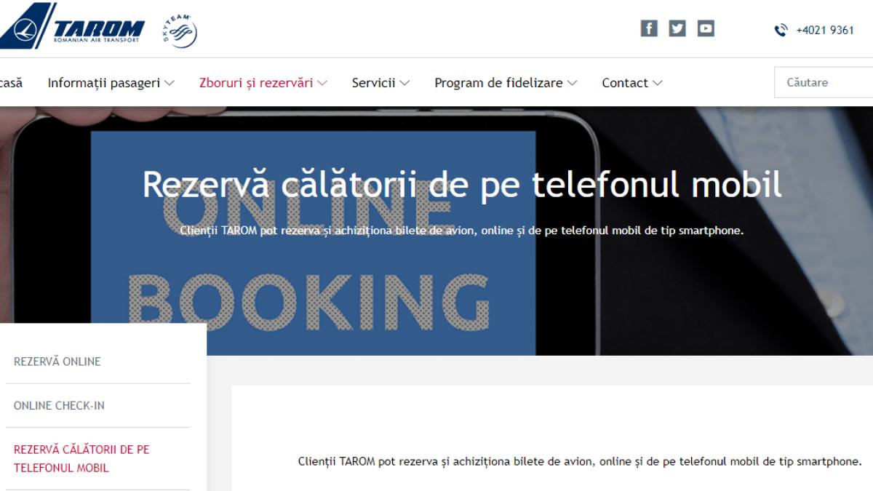Open the Online Check-in sidebar link
This screenshot has height=491, width=873.
coord(59,405)
